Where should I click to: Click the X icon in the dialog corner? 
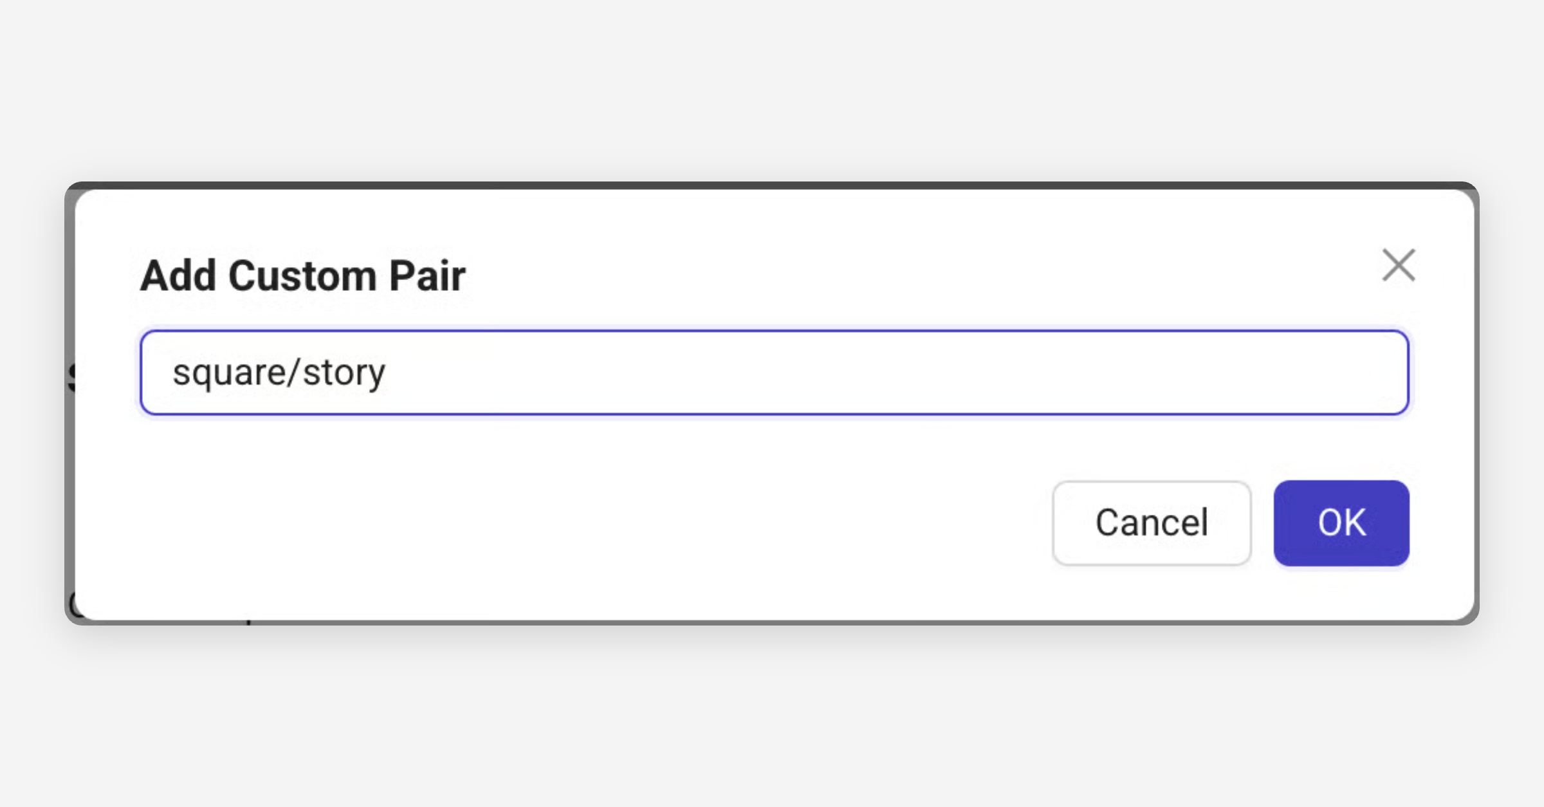(x=1399, y=265)
